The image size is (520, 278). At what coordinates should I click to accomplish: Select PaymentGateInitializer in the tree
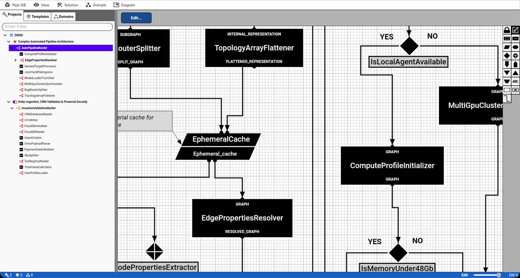coord(39,149)
